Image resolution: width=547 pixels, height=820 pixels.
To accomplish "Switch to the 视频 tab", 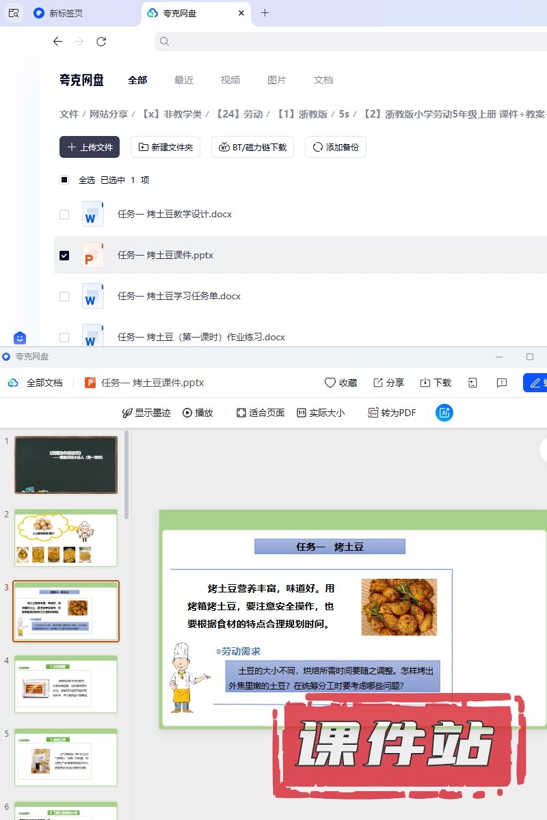I will (230, 80).
